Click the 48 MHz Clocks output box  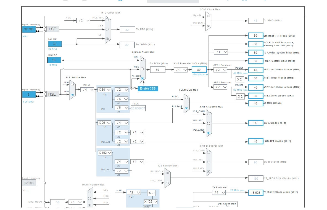[255, 103]
